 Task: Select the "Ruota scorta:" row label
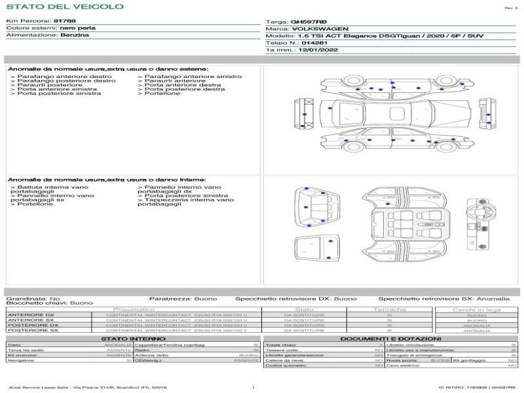pos(402,361)
